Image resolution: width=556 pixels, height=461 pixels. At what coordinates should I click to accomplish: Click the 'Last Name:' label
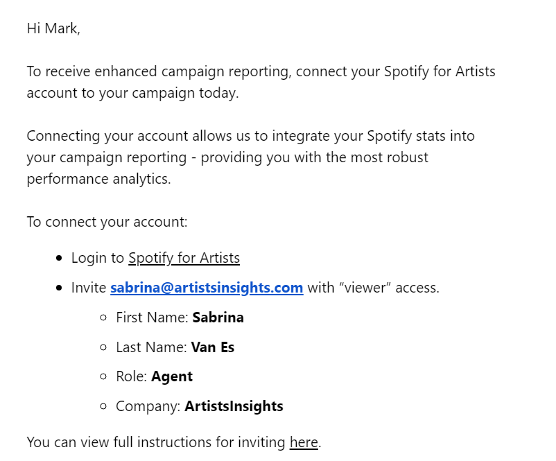coord(151,347)
